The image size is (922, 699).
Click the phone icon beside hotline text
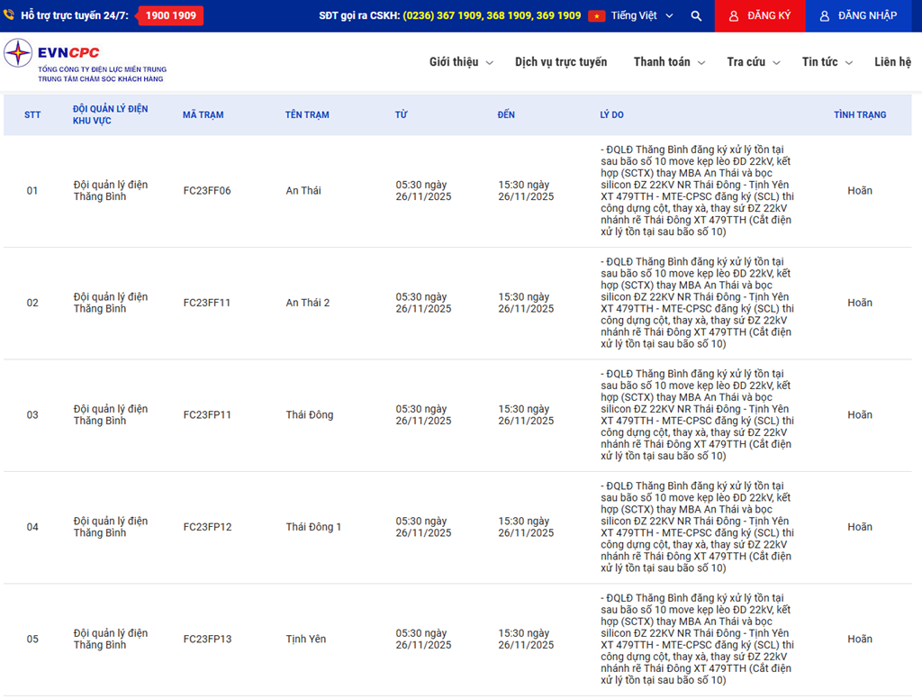[x=10, y=16]
